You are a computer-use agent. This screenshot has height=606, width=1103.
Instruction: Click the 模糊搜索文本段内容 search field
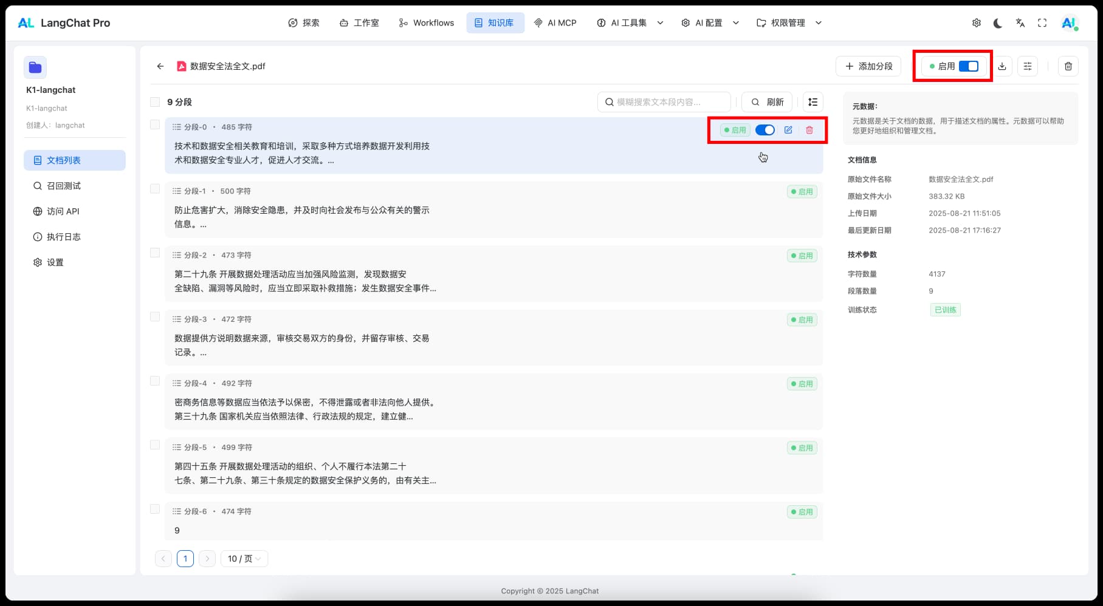click(x=665, y=102)
